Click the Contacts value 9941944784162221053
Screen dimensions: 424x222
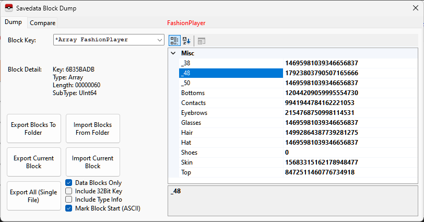coord(320,103)
